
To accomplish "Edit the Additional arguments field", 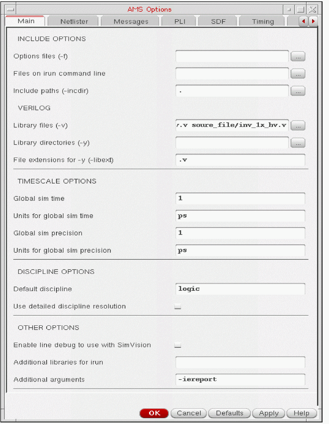I will tap(240, 380).
